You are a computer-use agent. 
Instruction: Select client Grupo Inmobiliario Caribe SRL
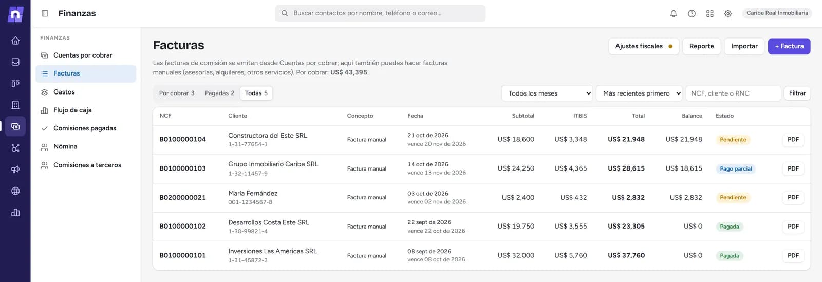273,164
